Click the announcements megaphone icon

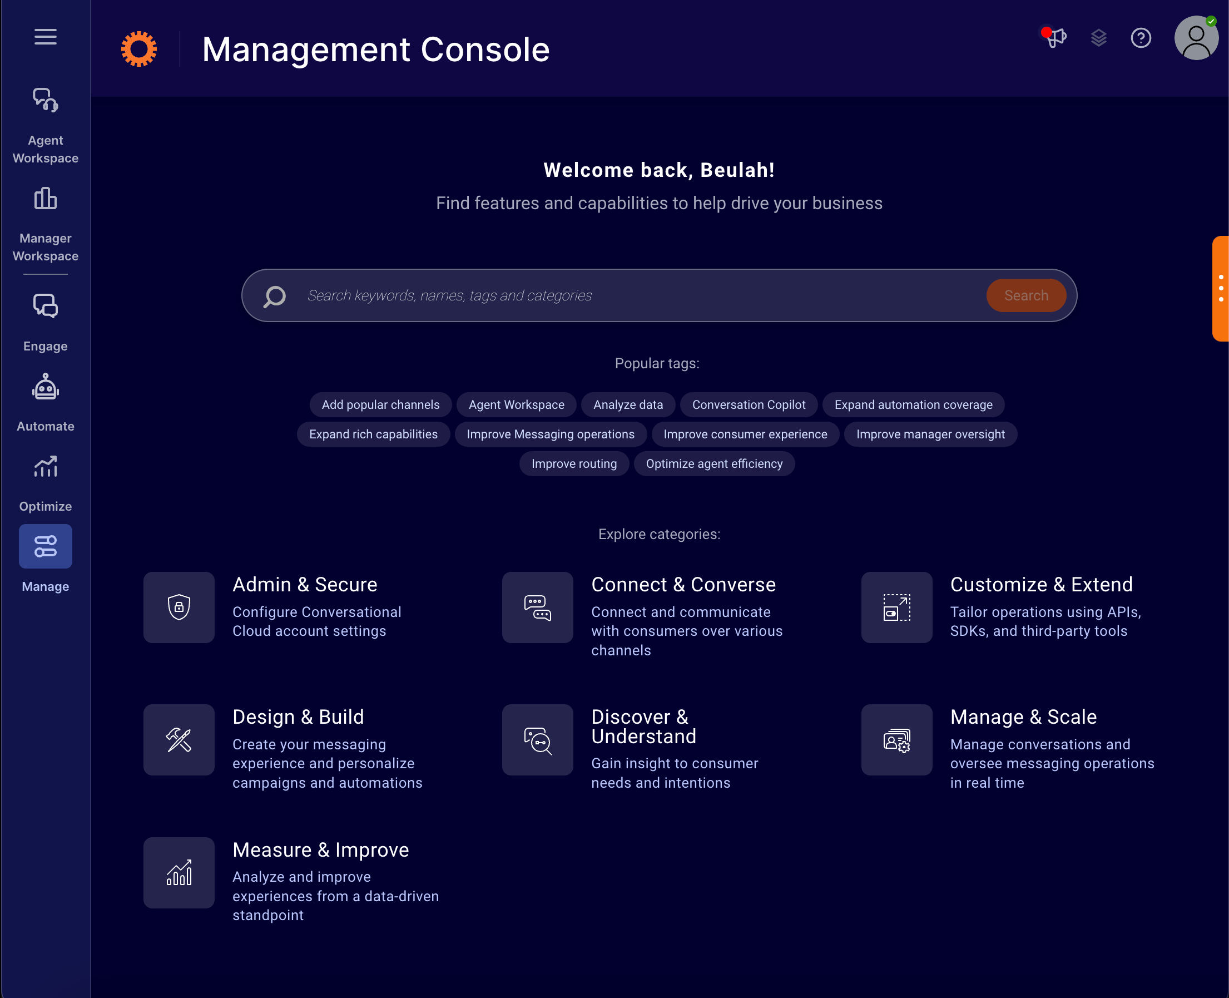pyautogui.click(x=1054, y=39)
